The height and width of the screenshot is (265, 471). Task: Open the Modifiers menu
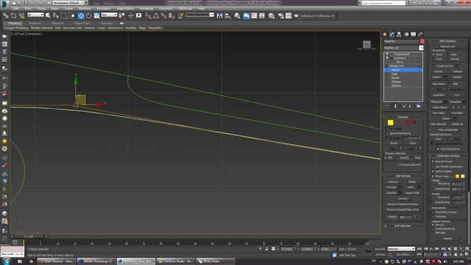coord(85,8)
